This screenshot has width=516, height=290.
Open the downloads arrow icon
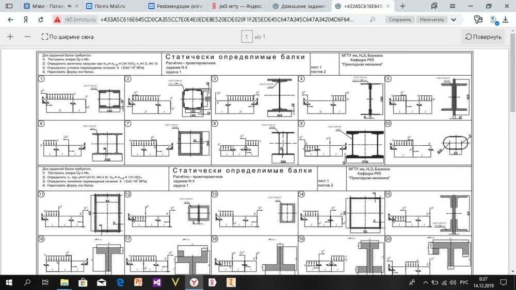click(506, 20)
